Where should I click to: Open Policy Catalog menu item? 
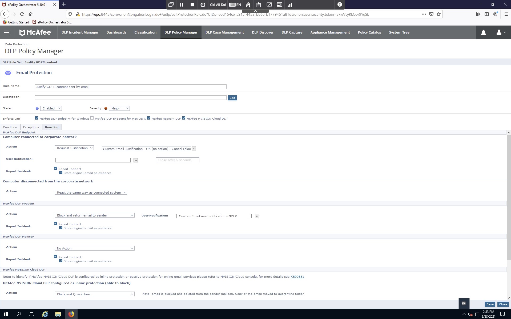pos(369,32)
